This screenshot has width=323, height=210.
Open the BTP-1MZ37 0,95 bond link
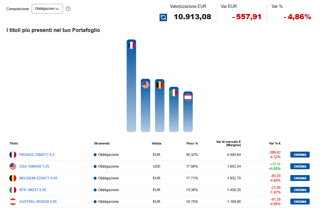pos(33,190)
